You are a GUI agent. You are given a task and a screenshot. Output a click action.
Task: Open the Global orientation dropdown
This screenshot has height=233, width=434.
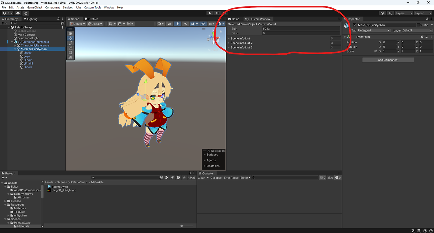coord(96,24)
